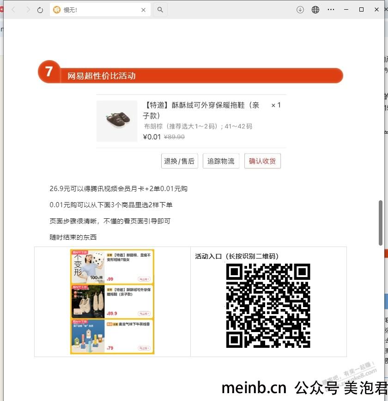The width and height of the screenshot is (388, 401).
Task: Close the 慢无! tab
Action: pyautogui.click(x=143, y=10)
